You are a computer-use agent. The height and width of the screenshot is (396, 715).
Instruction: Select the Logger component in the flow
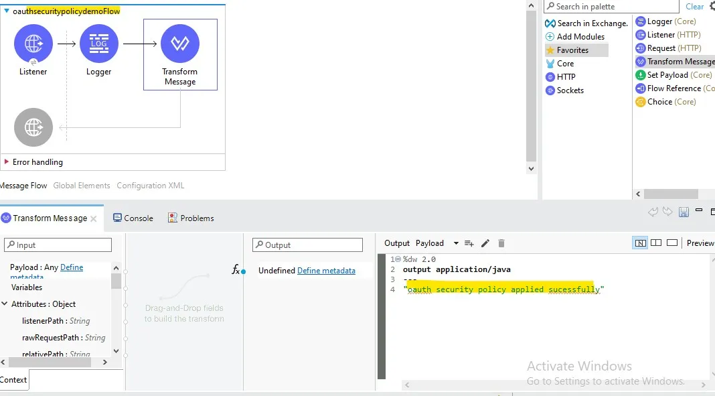[x=99, y=44]
